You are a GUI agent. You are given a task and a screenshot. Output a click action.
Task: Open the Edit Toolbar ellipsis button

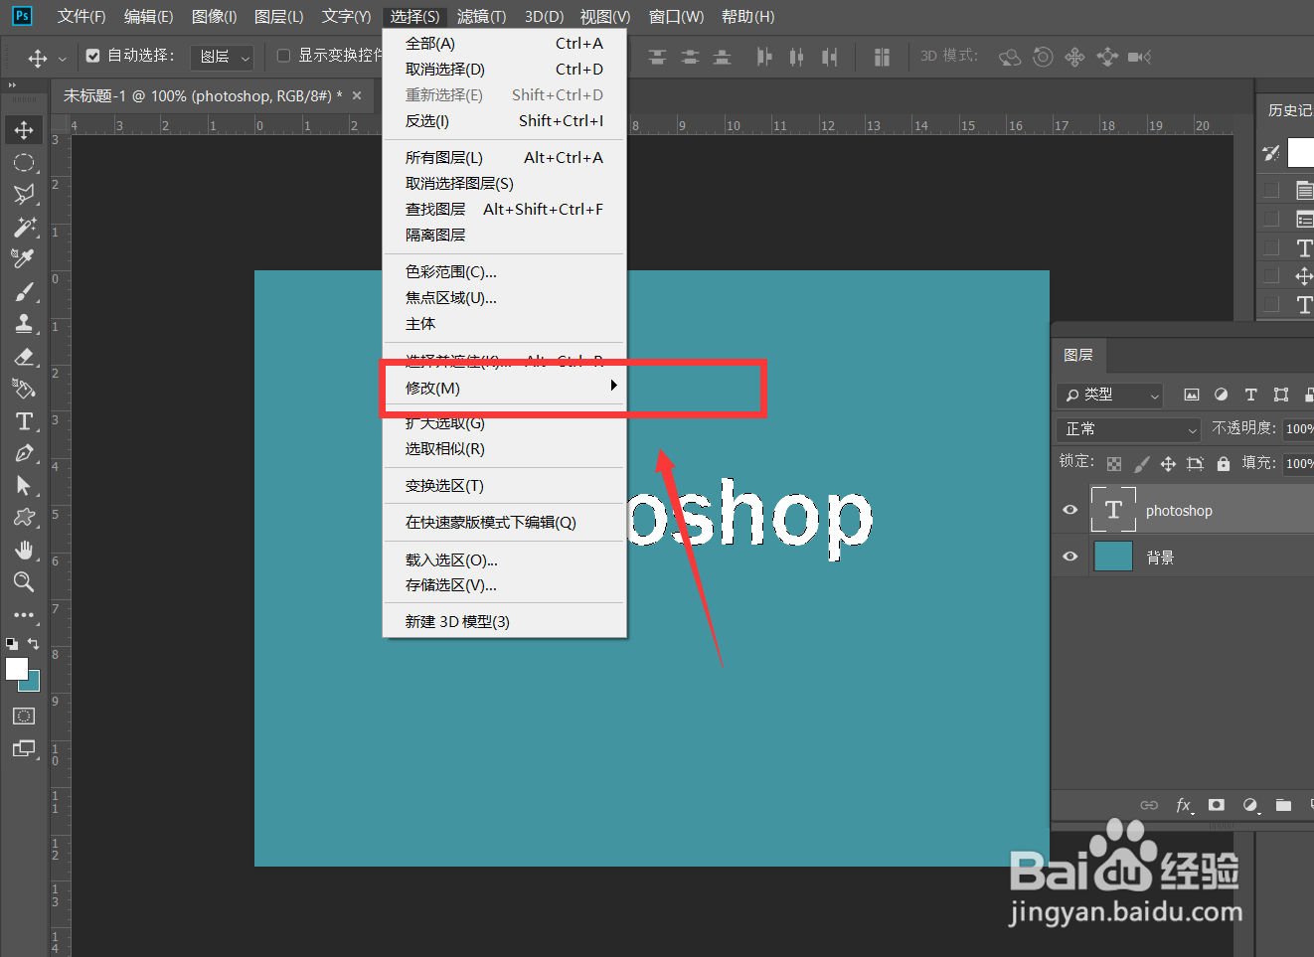coord(24,614)
